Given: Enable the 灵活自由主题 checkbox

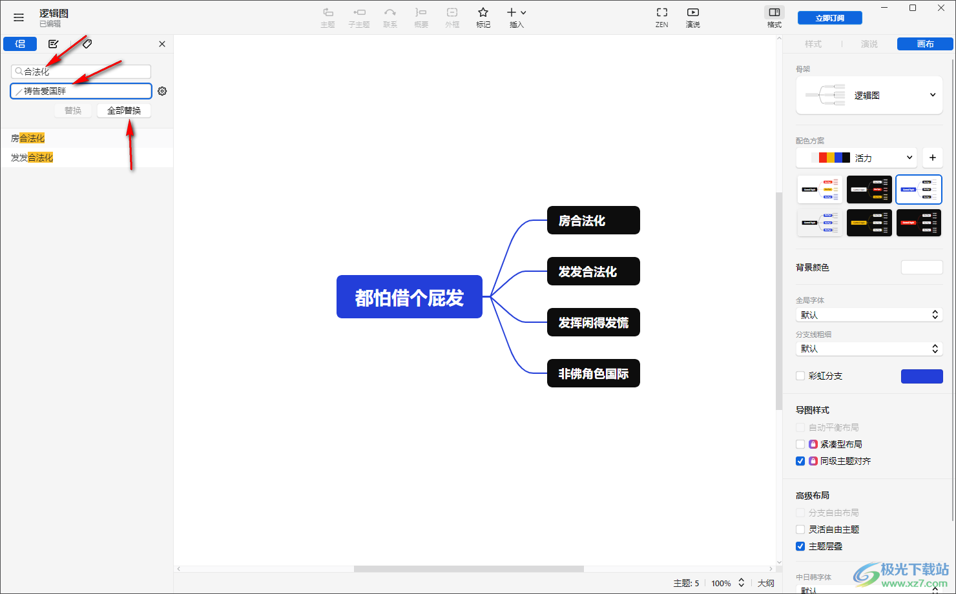Looking at the screenshot, I should pos(800,529).
